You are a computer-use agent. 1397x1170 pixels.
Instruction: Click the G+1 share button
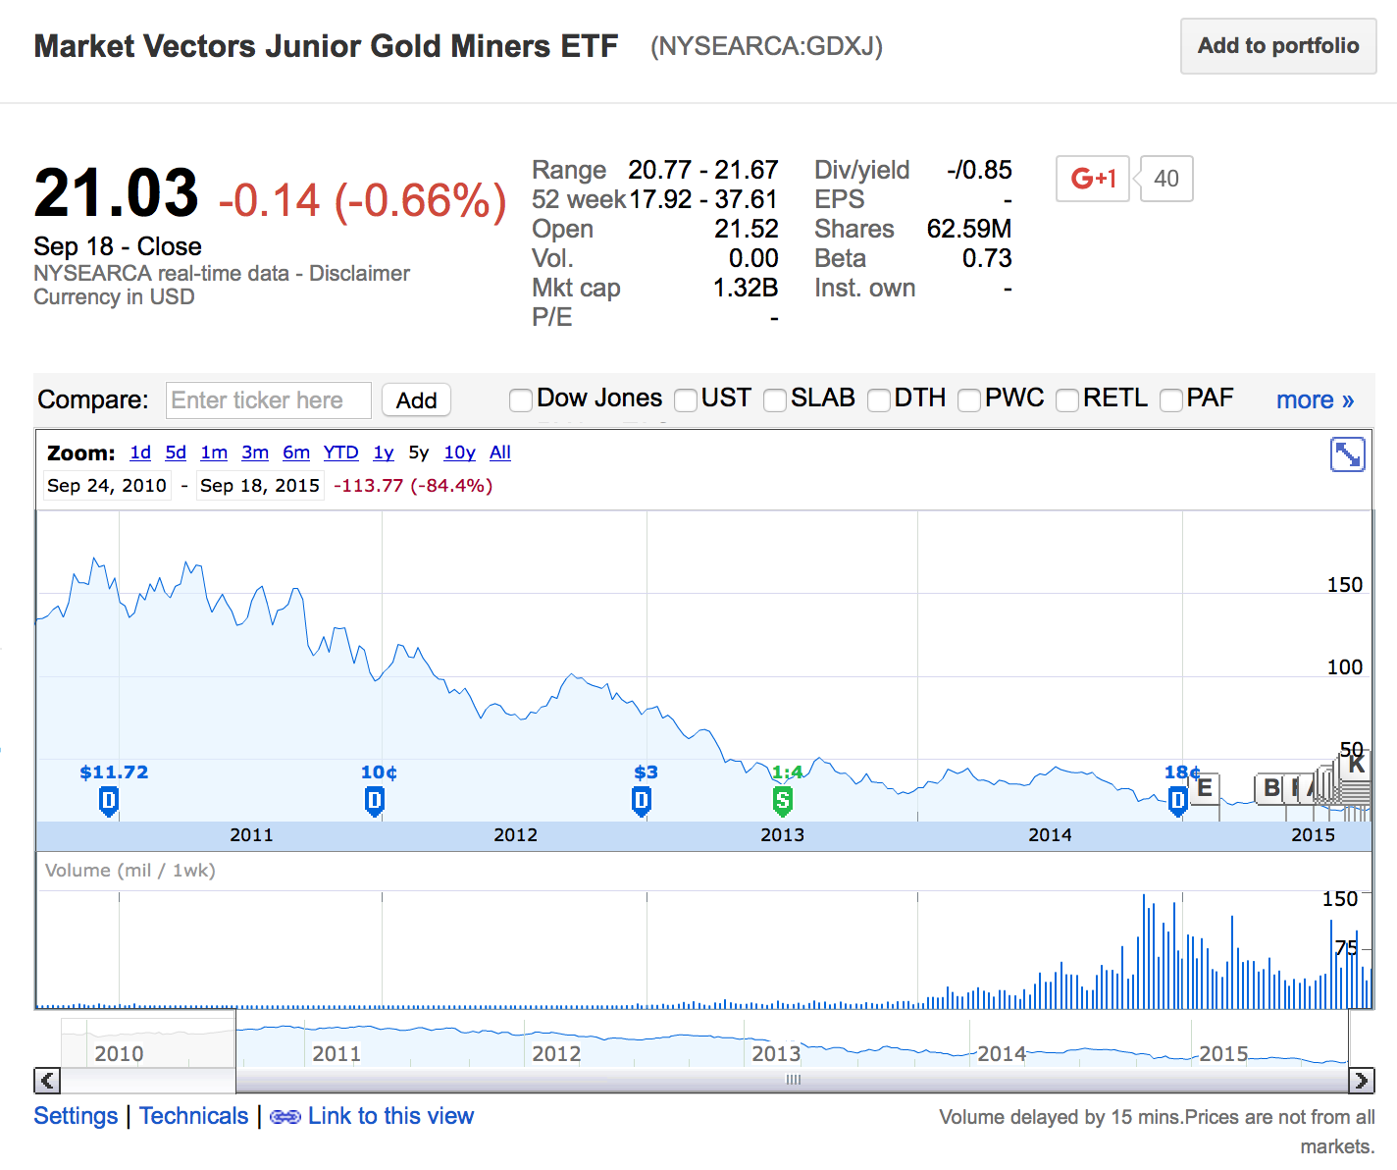pos(1093,179)
